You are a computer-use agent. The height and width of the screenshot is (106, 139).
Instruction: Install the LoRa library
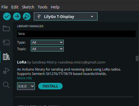click(50, 86)
